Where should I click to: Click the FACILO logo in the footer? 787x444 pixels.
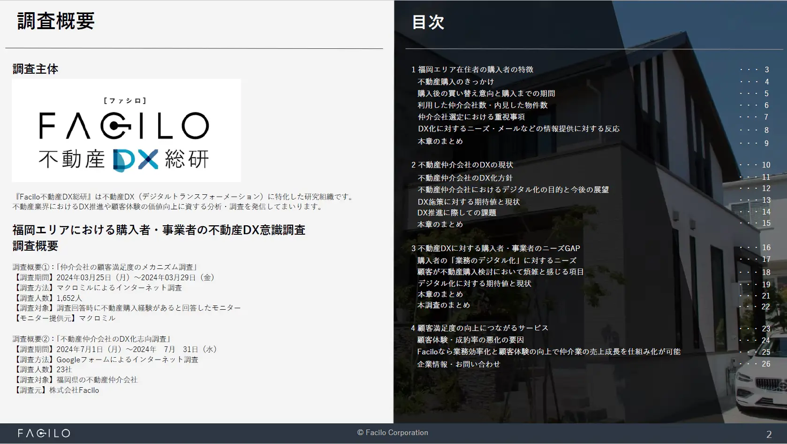pos(44,433)
